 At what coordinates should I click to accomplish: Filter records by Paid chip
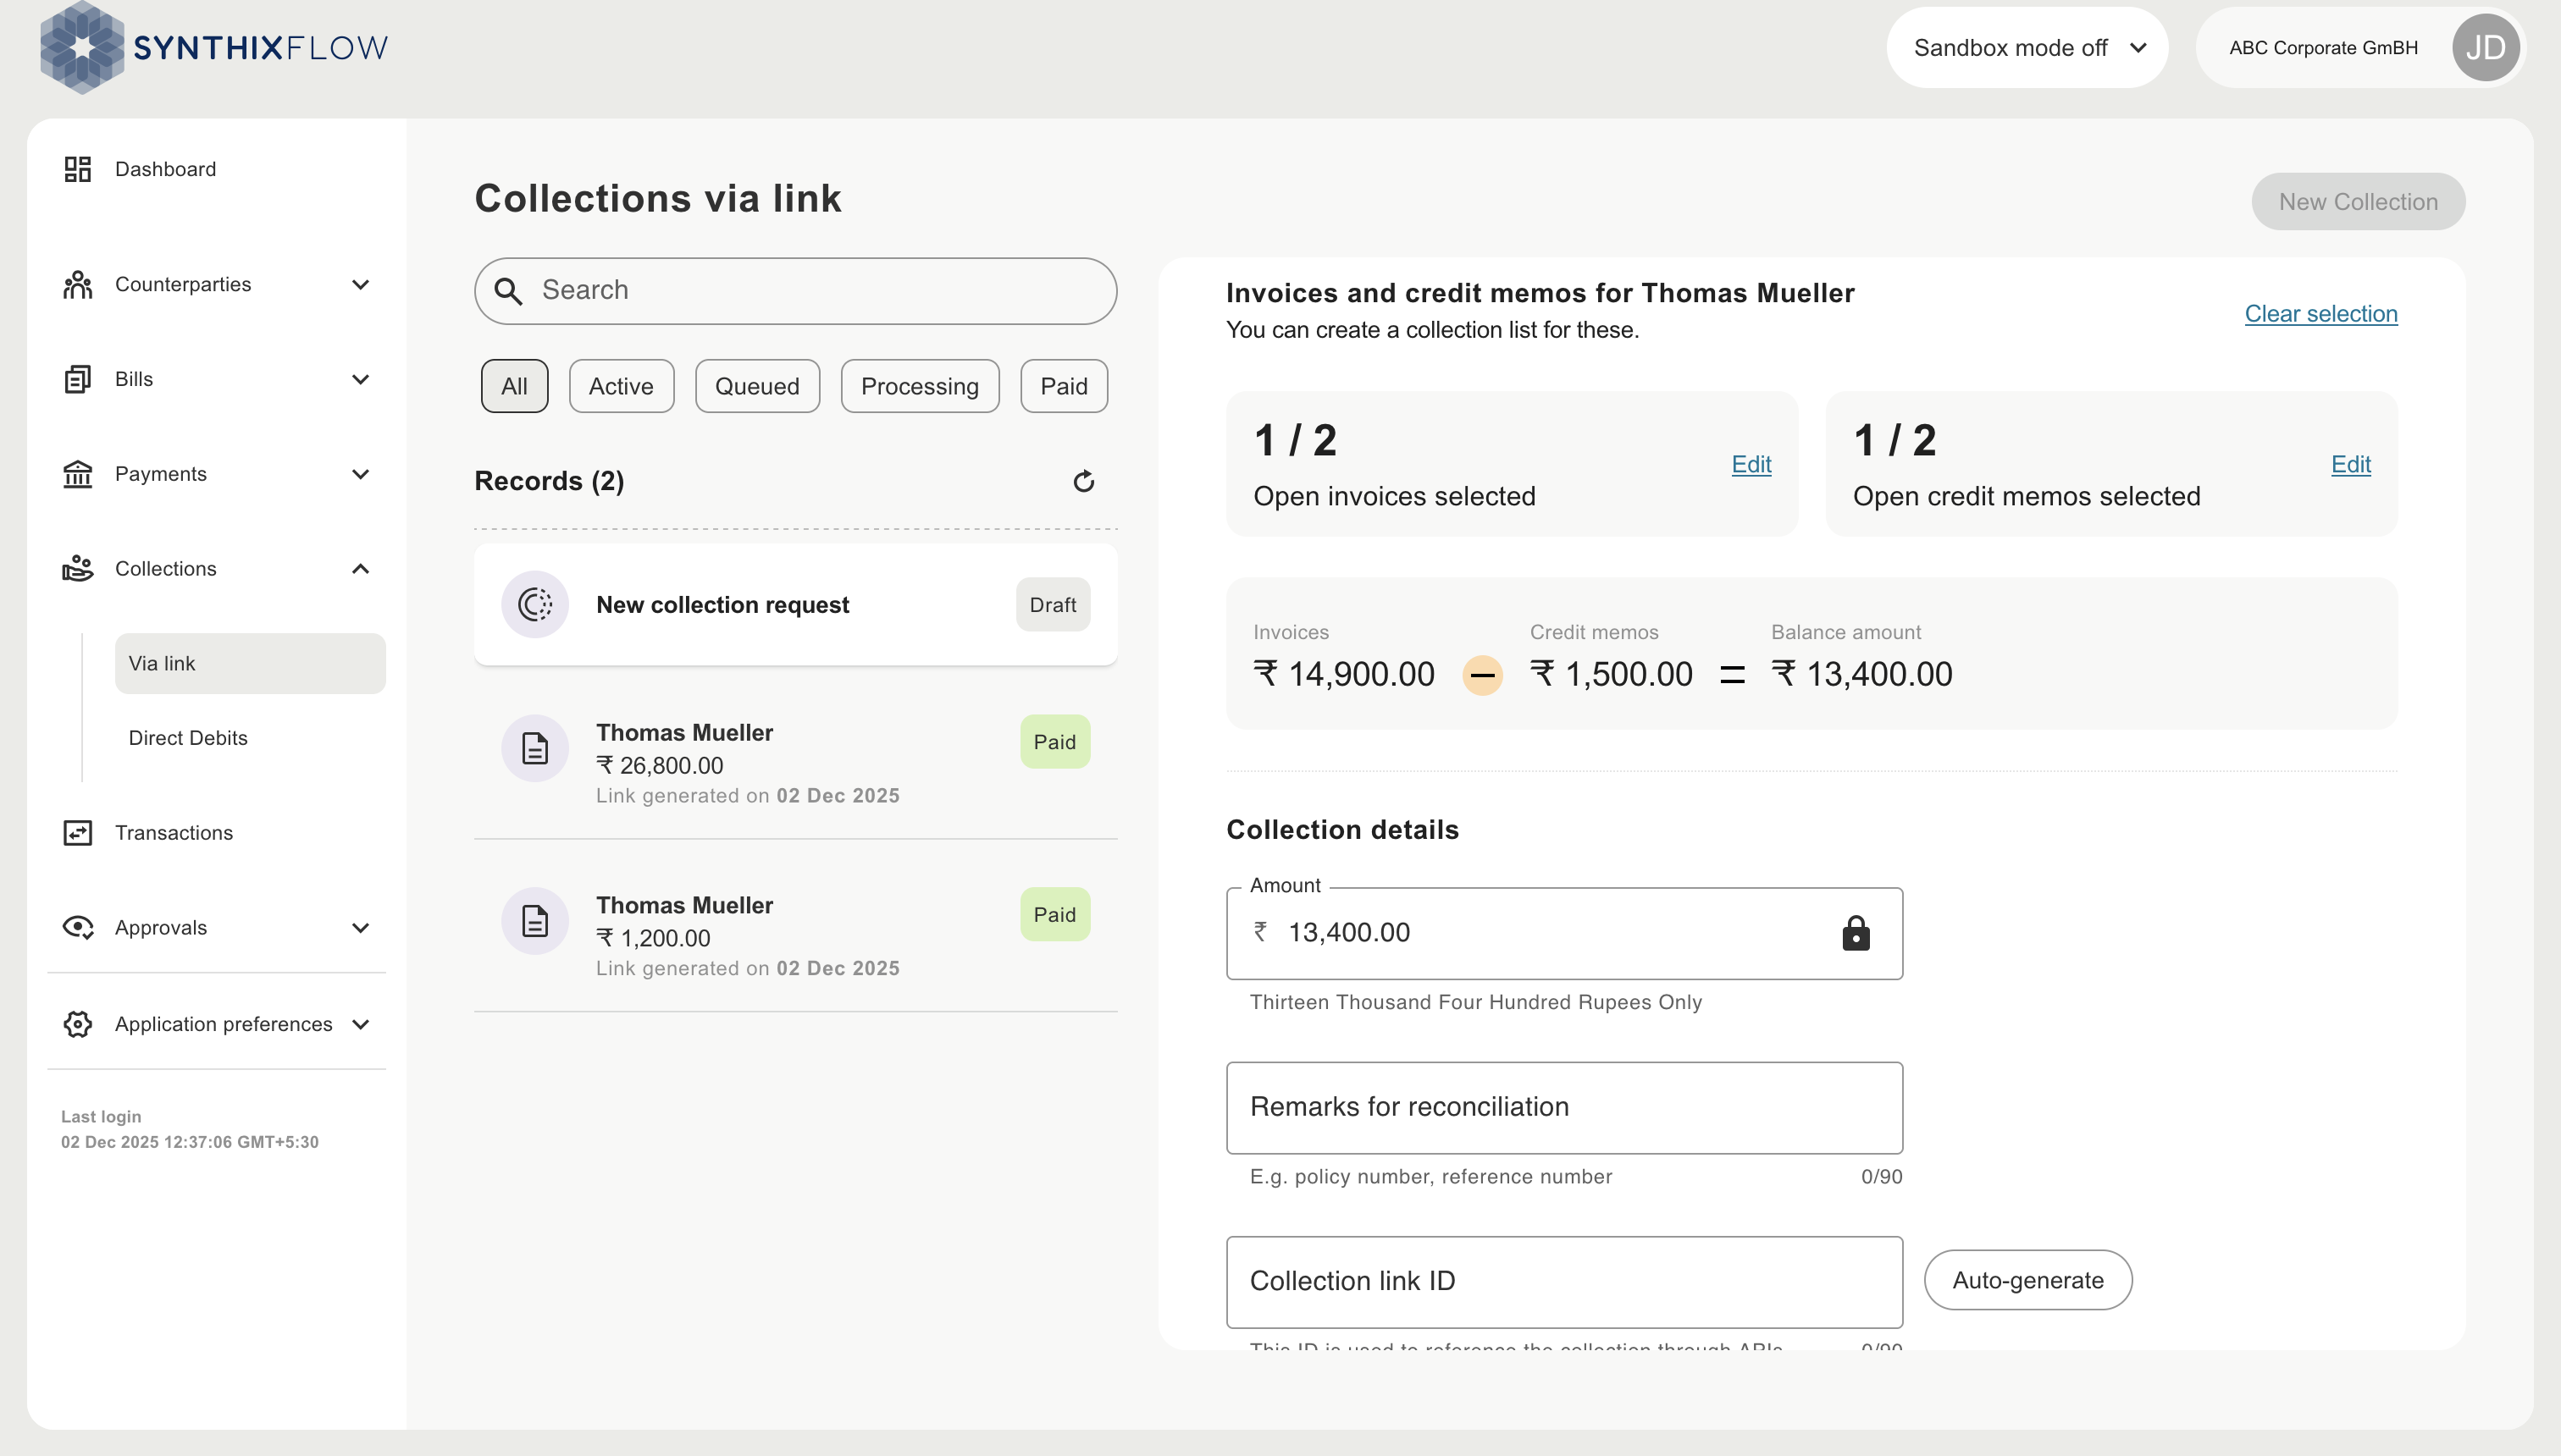[x=1065, y=386]
